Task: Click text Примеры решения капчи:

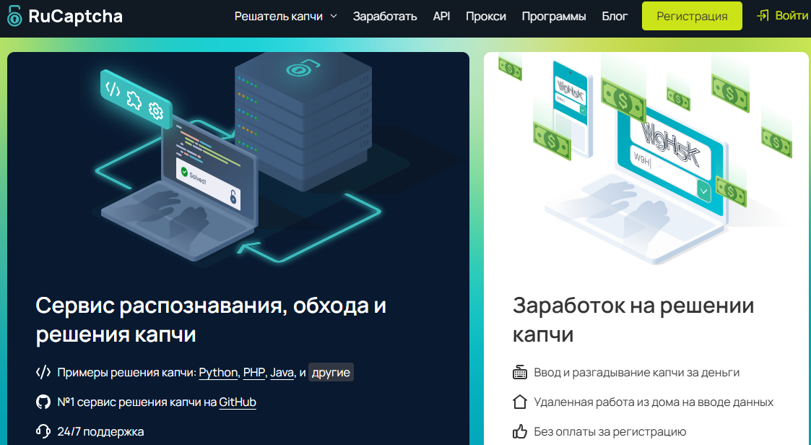Action: pos(126,373)
